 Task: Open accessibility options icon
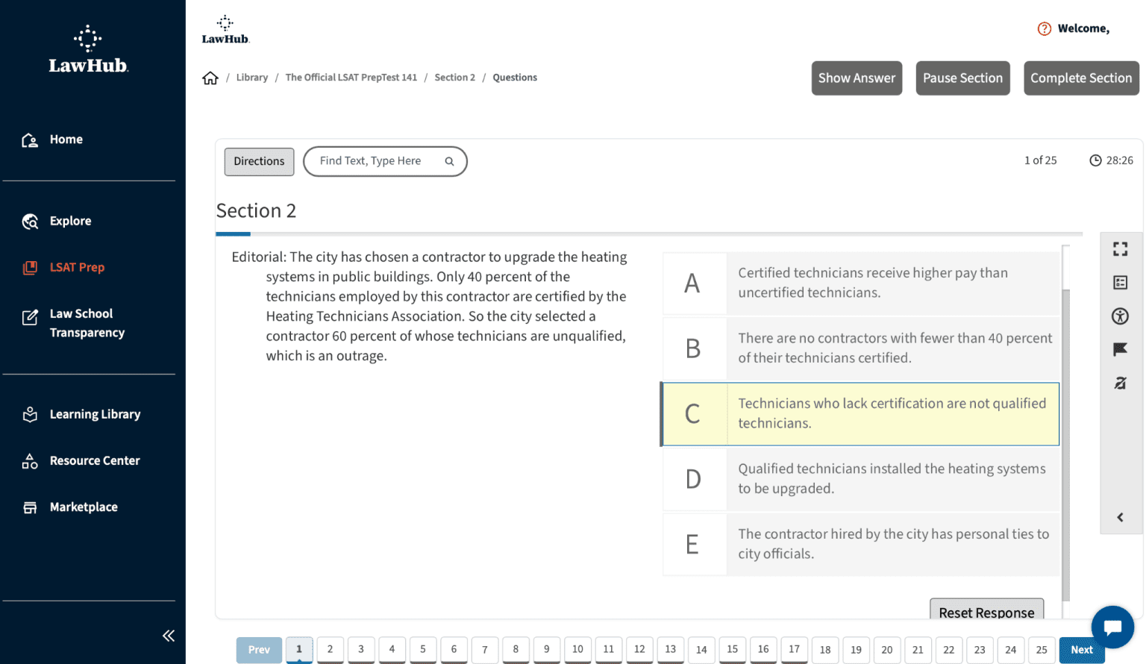(x=1120, y=316)
